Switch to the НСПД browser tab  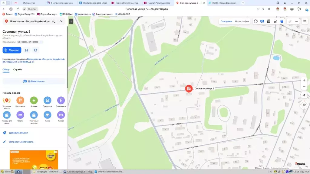[x=224, y=3]
